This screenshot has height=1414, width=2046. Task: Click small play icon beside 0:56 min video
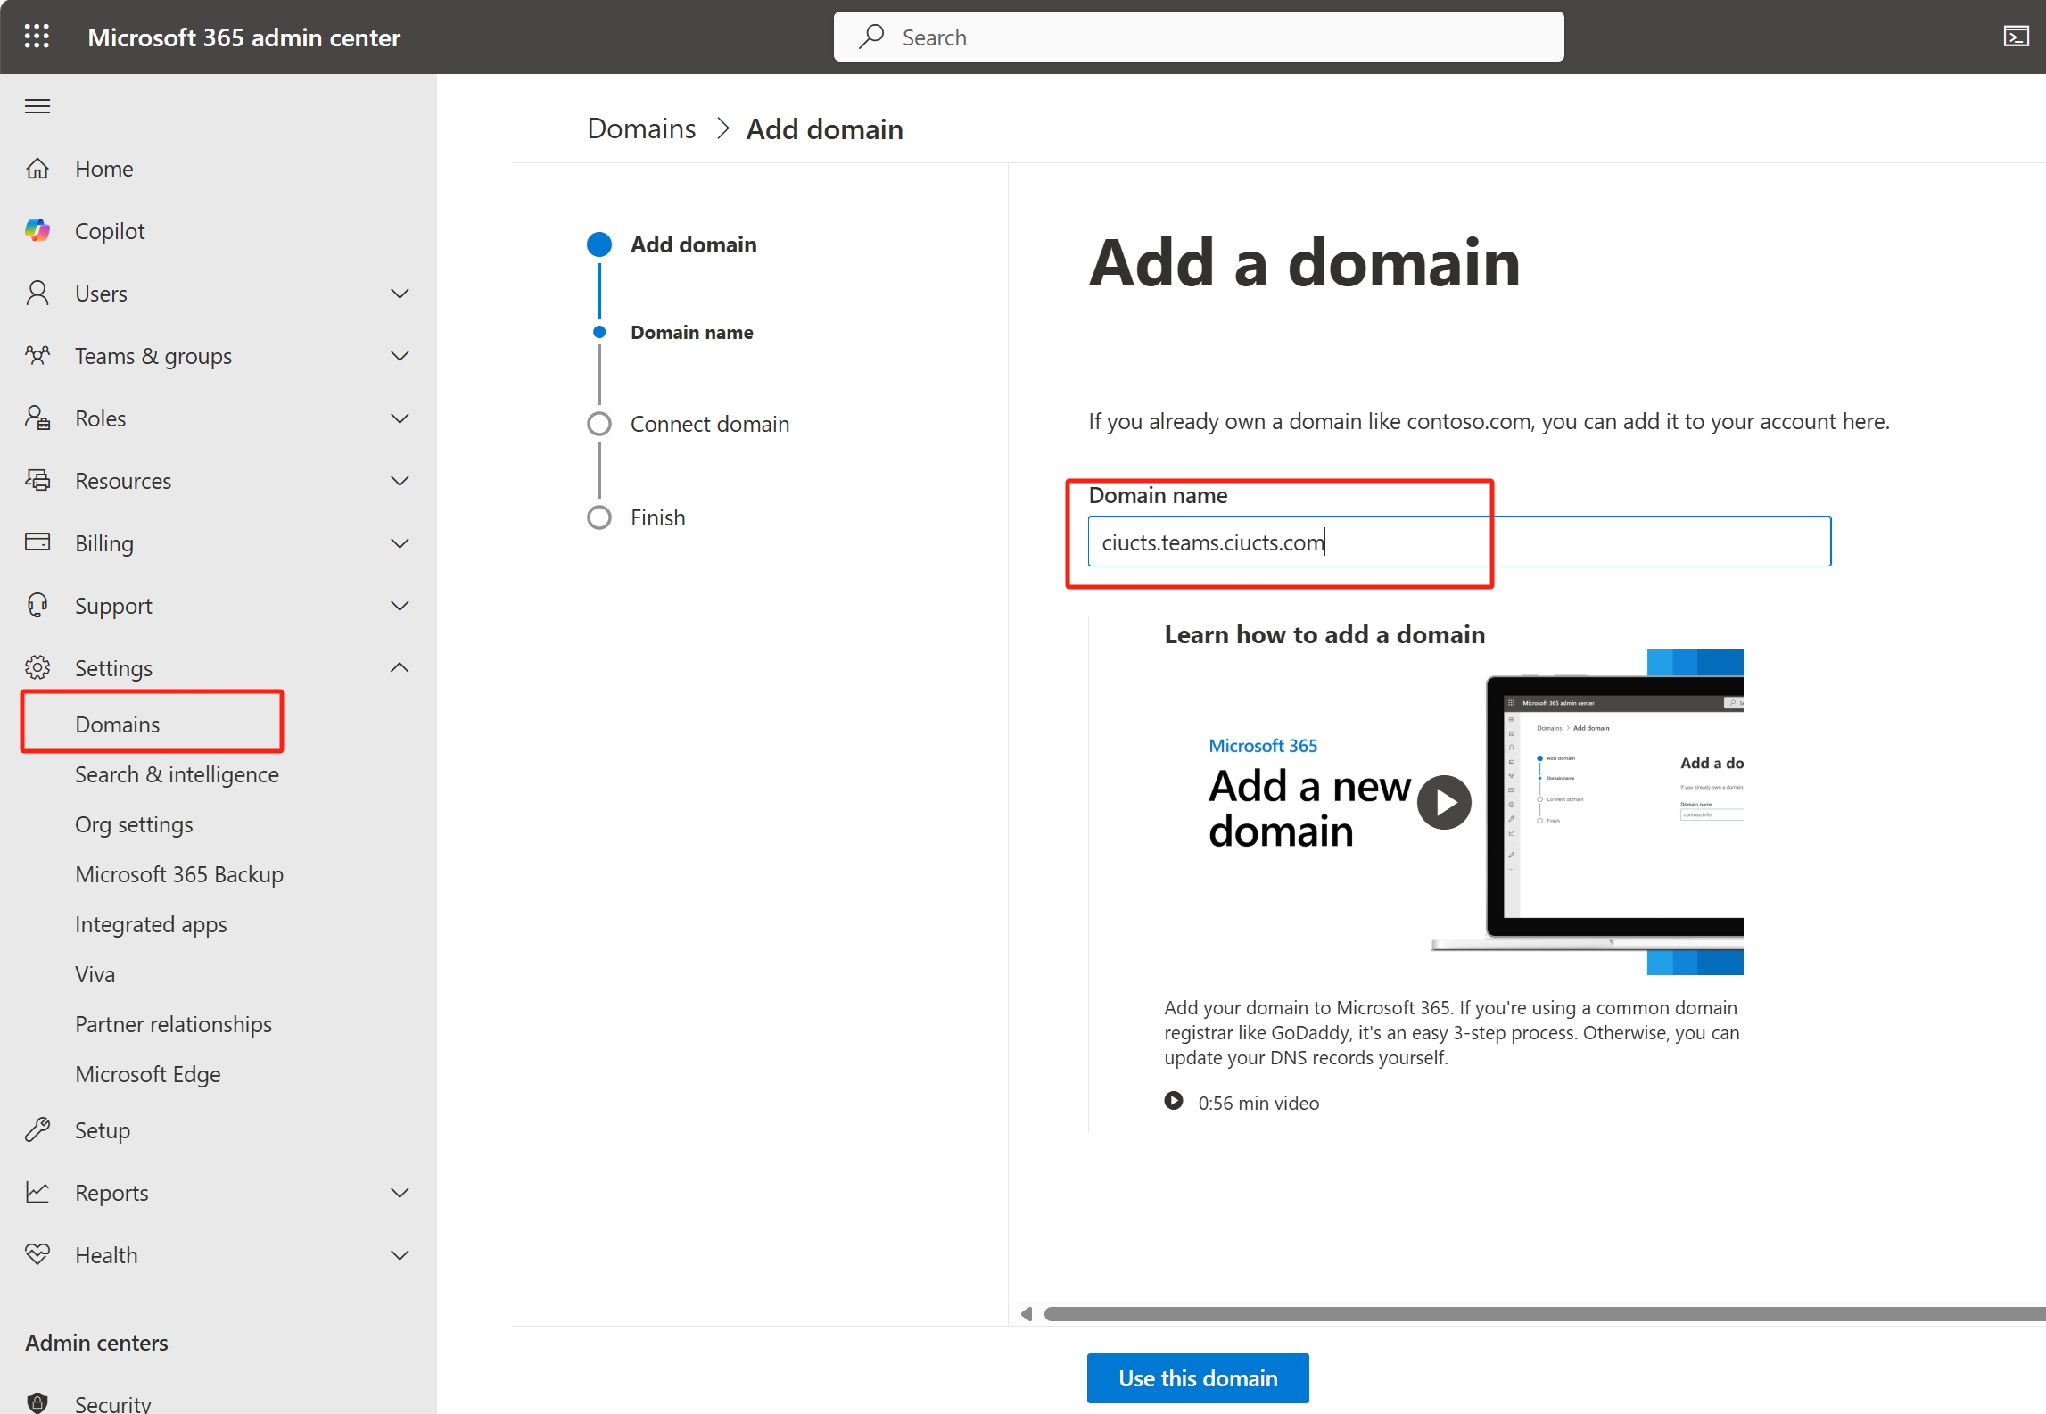[1174, 1102]
